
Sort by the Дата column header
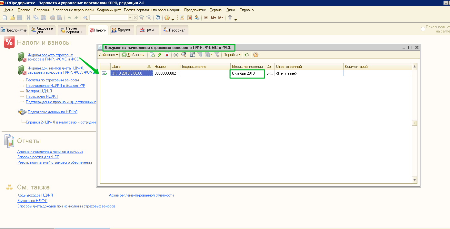pyautogui.click(x=132, y=67)
